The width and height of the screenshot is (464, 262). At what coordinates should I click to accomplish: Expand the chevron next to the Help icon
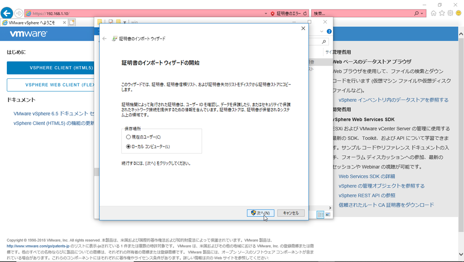[x=322, y=31]
